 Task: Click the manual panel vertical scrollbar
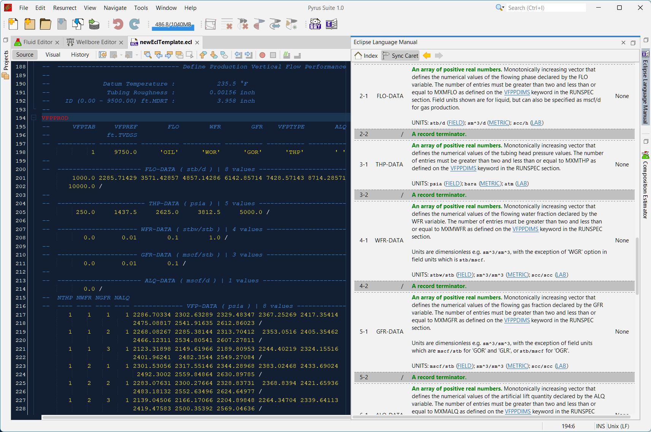tap(637, 266)
